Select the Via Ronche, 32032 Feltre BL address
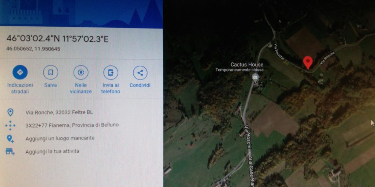The image size is (375, 187). coord(59,112)
